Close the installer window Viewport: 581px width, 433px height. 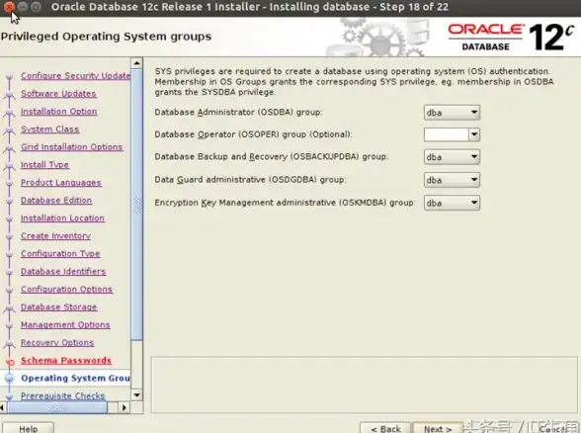(x=9, y=6)
